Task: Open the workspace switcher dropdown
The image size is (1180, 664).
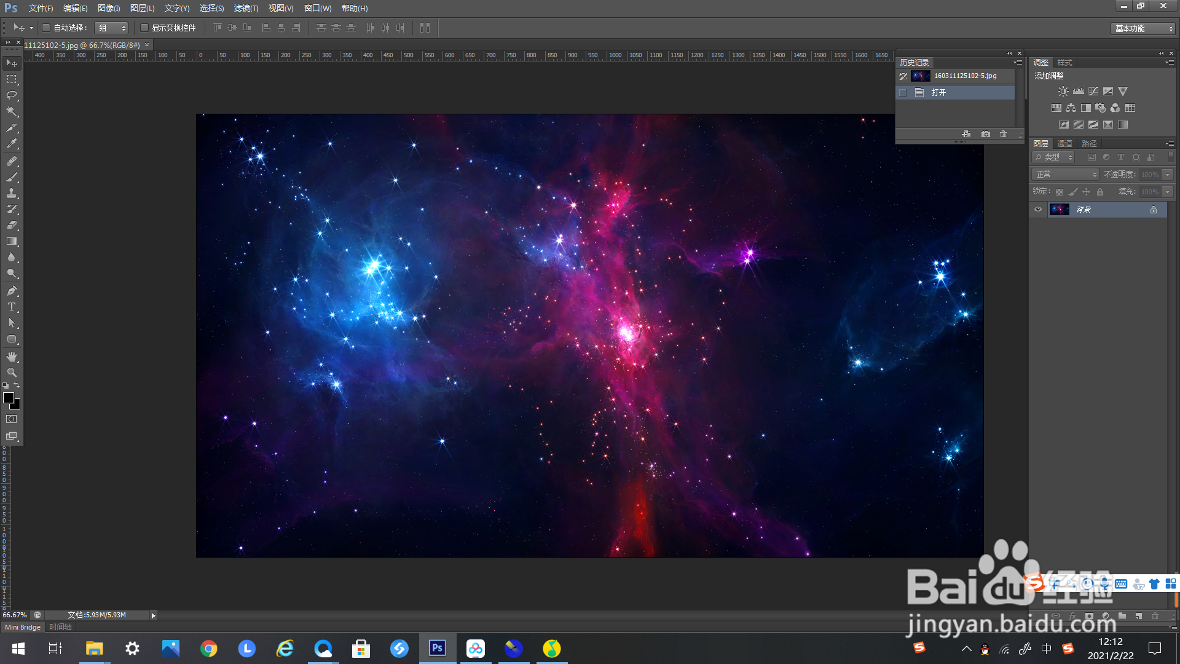Action: click(x=1143, y=28)
